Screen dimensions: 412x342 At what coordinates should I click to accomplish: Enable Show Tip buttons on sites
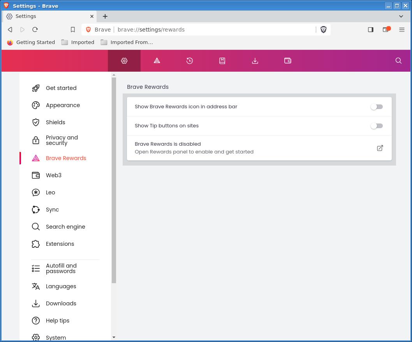(x=377, y=126)
